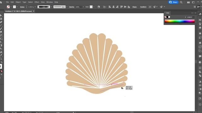Open the Recolor Artwork icon
Screen dimensions: 202x113
(x=98, y=7)
